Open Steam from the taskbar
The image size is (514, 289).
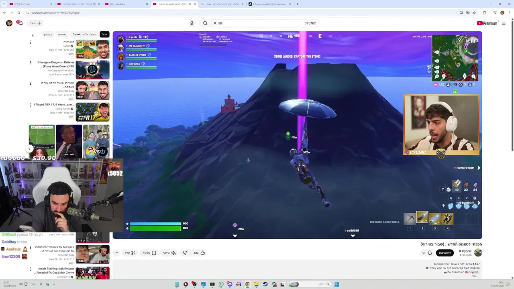tap(265, 284)
